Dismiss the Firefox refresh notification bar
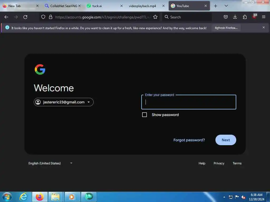Image resolution: width=270 pixels, height=202 pixels. pos(264,27)
